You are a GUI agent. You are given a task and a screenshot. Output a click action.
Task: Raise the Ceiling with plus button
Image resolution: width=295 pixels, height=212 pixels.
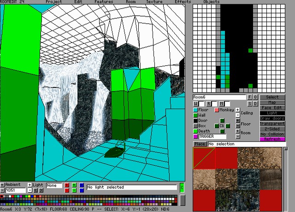(237, 110)
